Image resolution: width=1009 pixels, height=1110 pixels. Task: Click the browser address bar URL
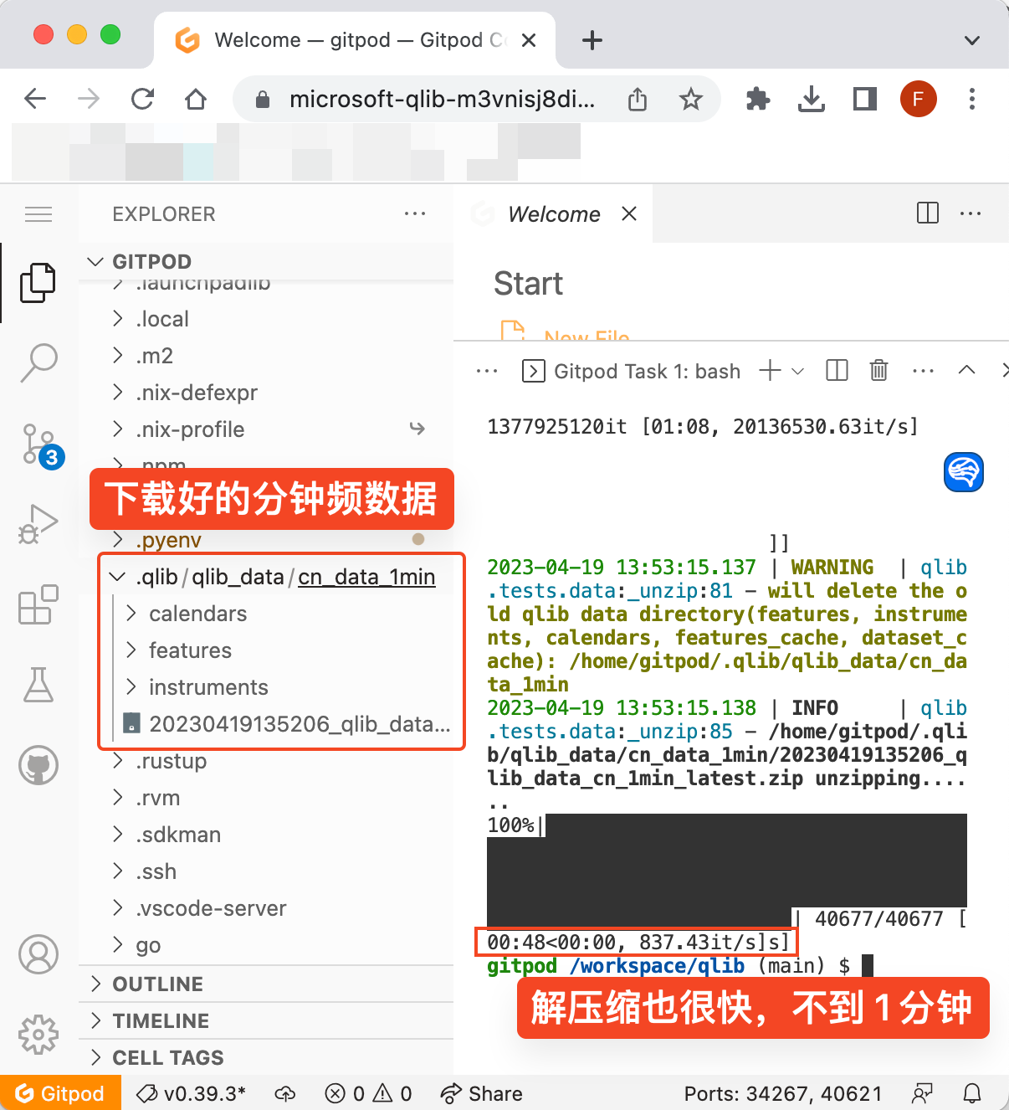(x=442, y=100)
